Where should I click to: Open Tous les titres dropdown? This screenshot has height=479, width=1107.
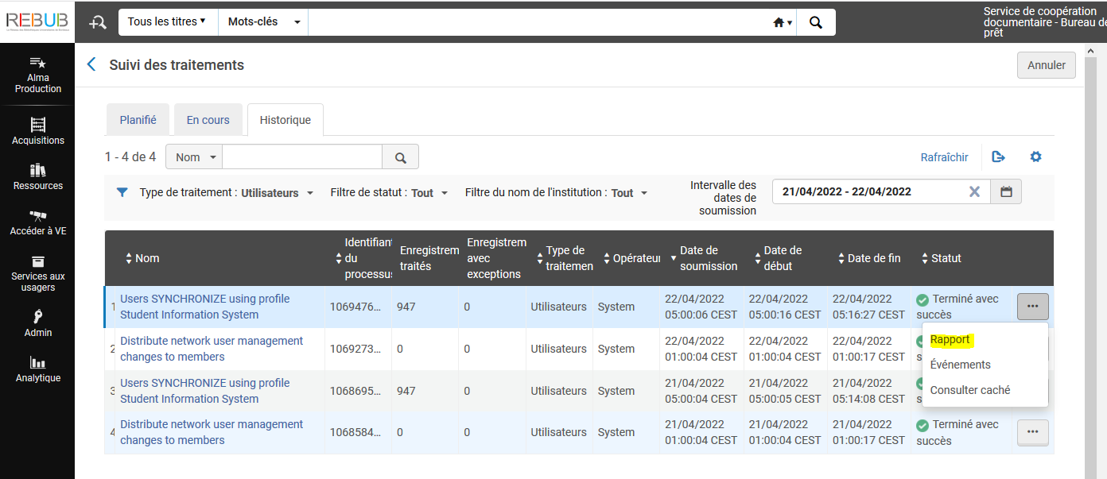click(x=167, y=22)
